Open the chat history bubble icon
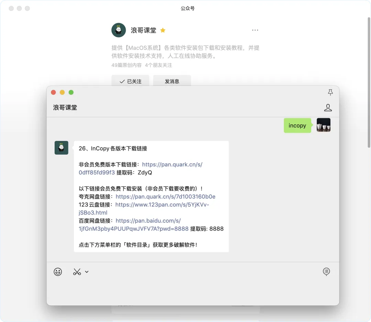This screenshot has height=322, width=371. point(326,271)
